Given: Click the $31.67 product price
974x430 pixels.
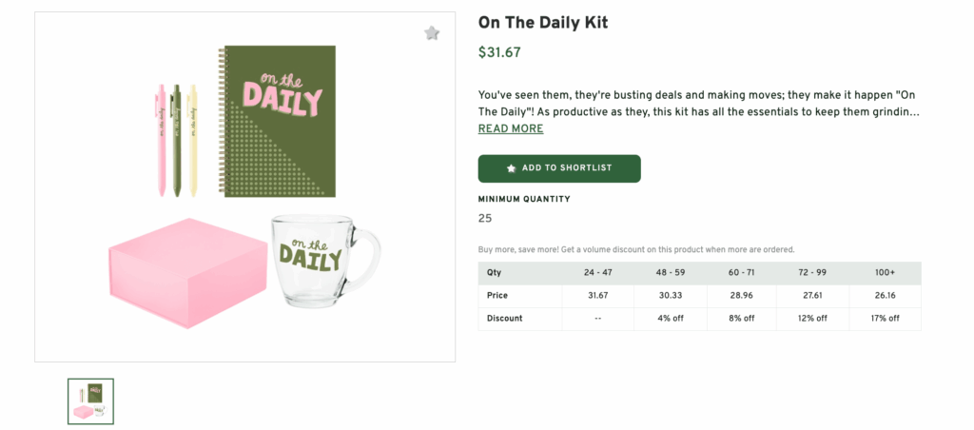Looking at the screenshot, I should click(499, 52).
